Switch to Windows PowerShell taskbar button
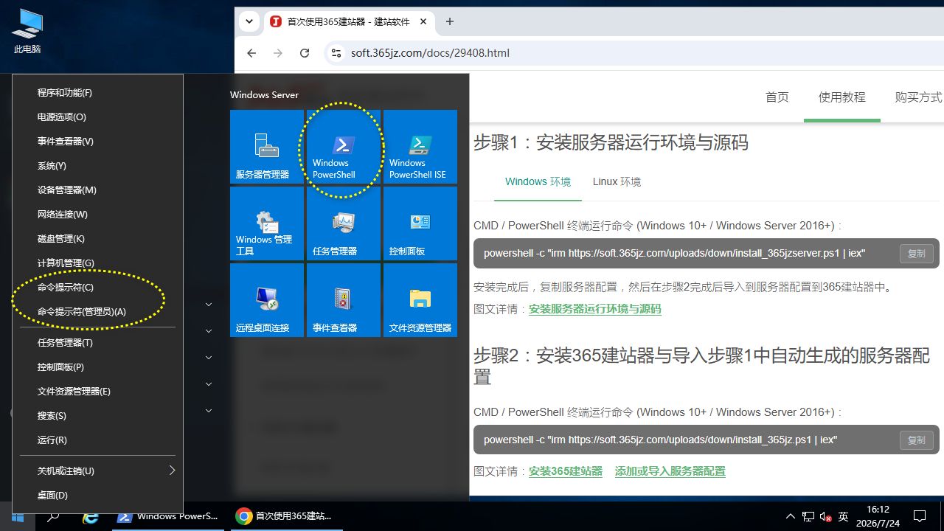 (x=169, y=516)
